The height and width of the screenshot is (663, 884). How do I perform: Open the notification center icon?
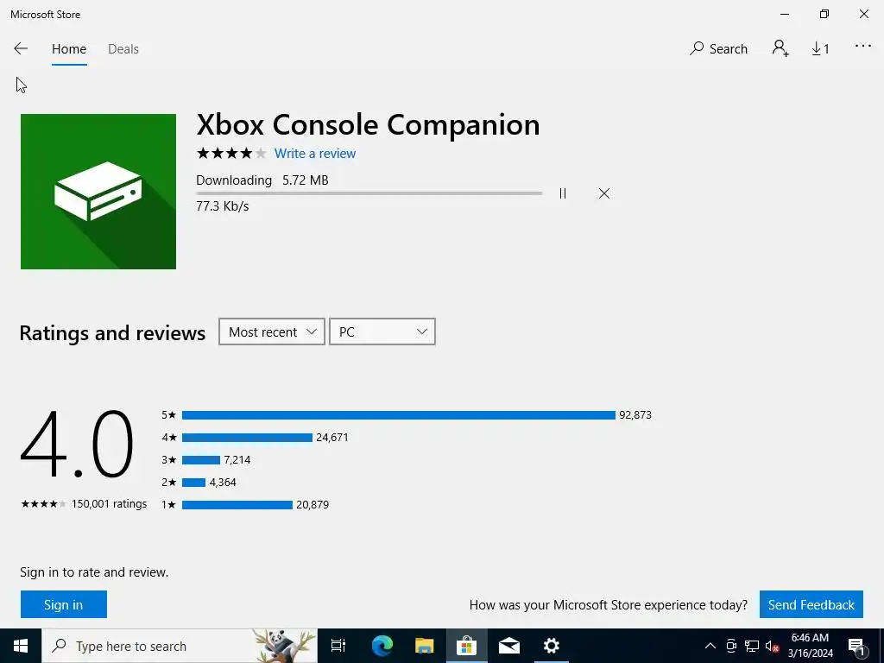click(x=856, y=646)
